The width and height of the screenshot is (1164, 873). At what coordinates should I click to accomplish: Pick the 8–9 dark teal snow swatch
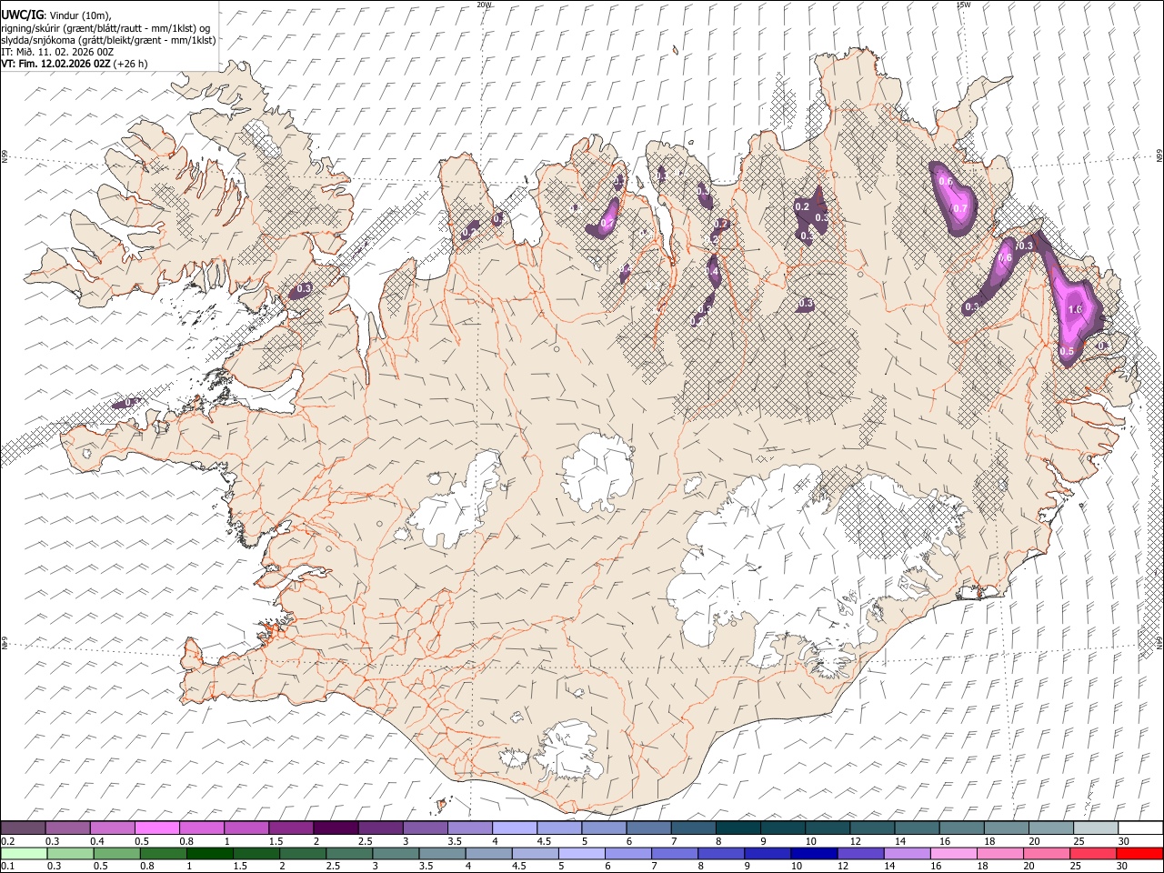[738, 828]
